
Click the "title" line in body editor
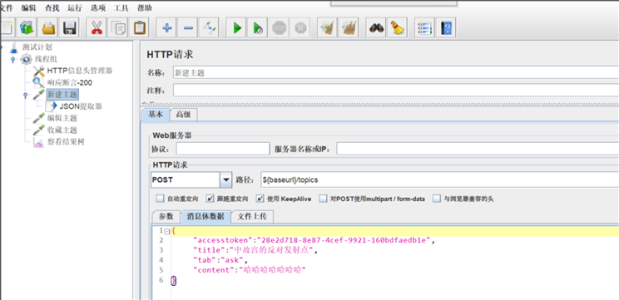click(x=255, y=250)
